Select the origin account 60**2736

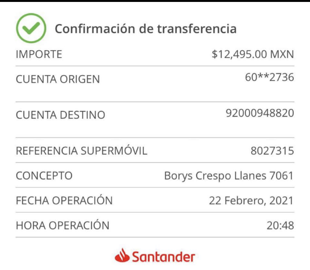[x=269, y=77]
